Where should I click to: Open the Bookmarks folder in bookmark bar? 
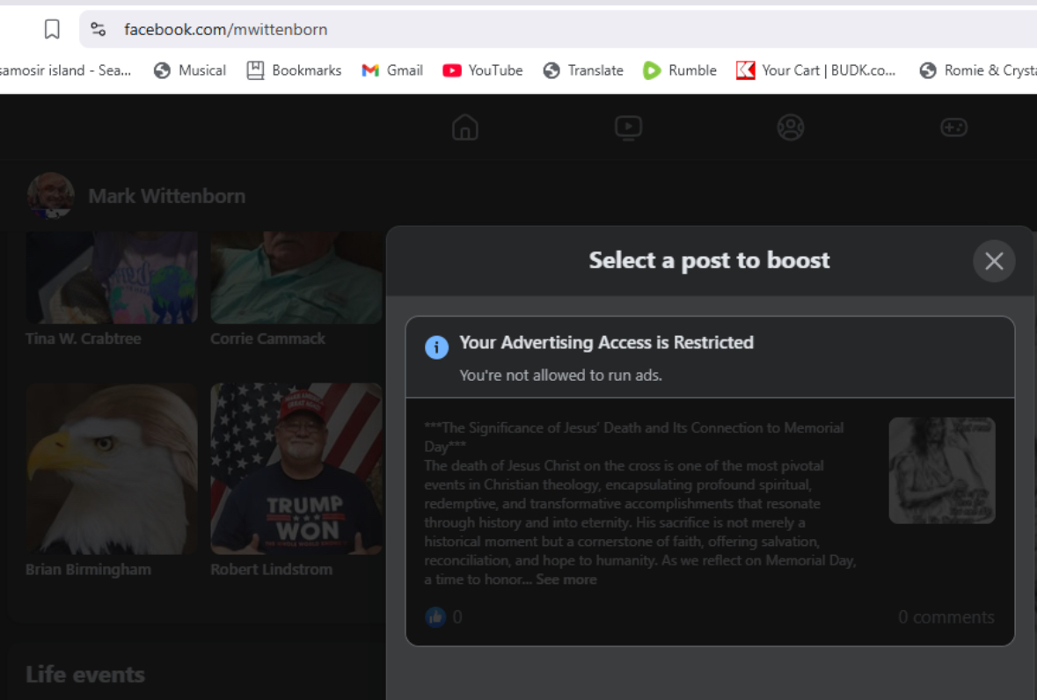pyautogui.click(x=294, y=70)
